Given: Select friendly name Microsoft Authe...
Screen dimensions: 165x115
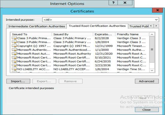Looking at the screenshot, I should pos(131,50).
